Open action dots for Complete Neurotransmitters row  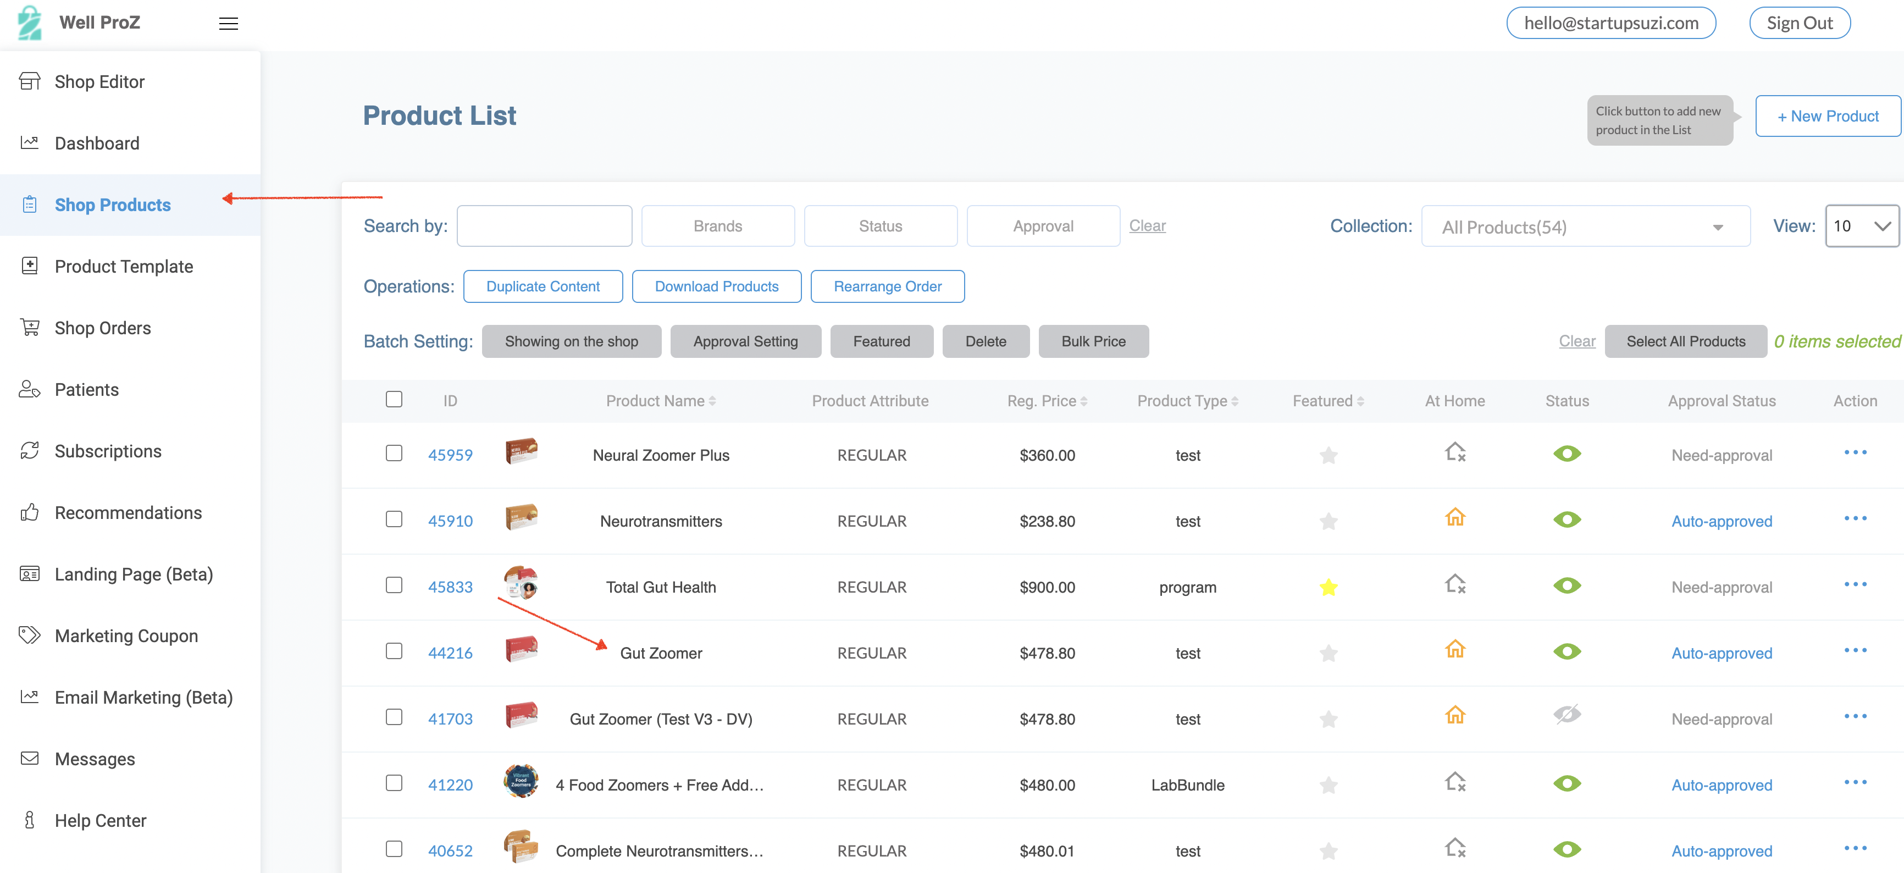tap(1855, 849)
